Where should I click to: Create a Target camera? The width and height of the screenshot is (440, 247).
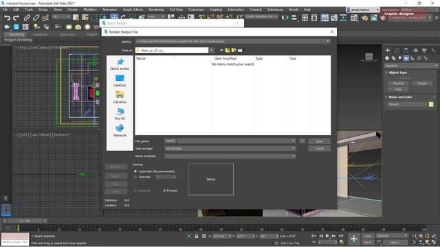(x=422, y=84)
